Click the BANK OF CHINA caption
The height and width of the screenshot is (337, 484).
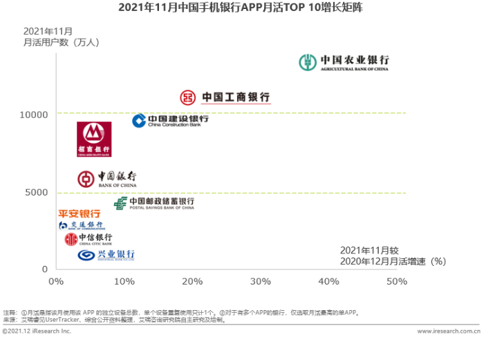tap(118, 185)
